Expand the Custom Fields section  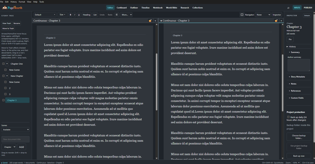(296, 98)
